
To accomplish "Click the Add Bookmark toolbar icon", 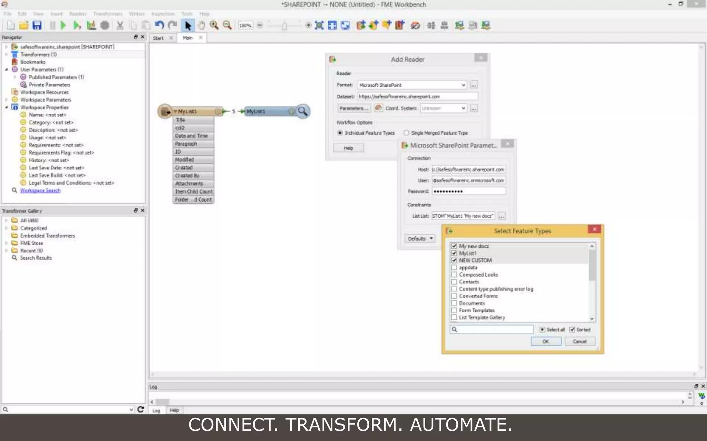I will click(x=399, y=25).
